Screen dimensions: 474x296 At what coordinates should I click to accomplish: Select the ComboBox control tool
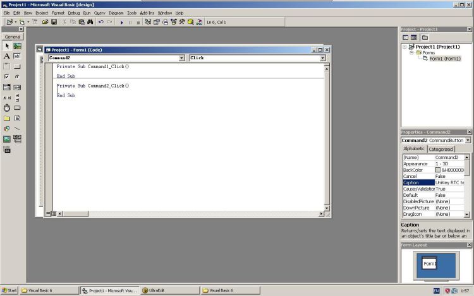(7, 87)
